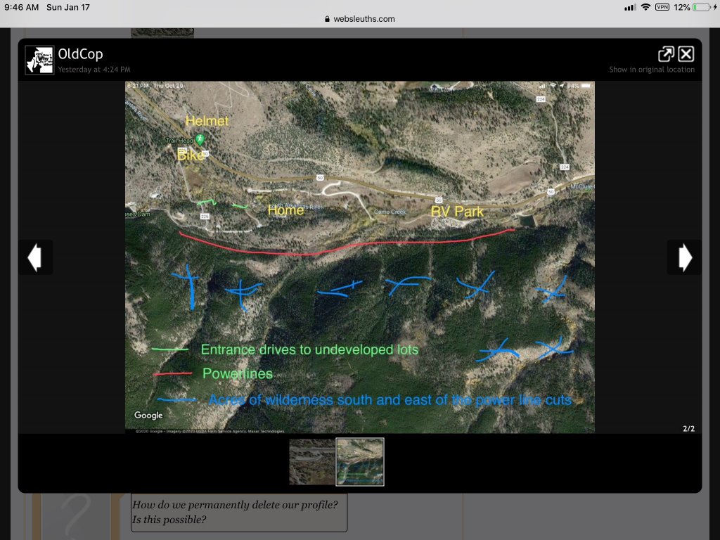Go to previous image with left arrow
This screenshot has height=540, width=720.
34,258
